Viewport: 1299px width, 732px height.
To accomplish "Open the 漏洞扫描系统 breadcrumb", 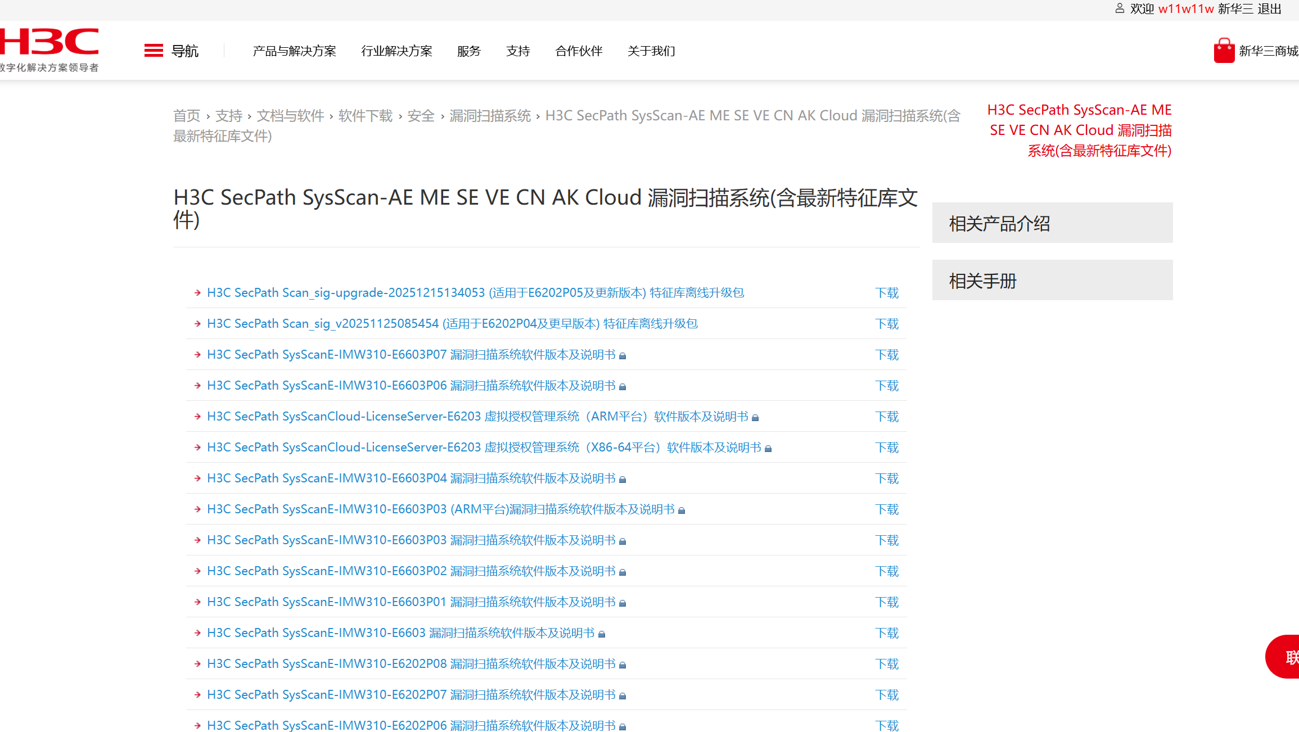I will coord(490,116).
